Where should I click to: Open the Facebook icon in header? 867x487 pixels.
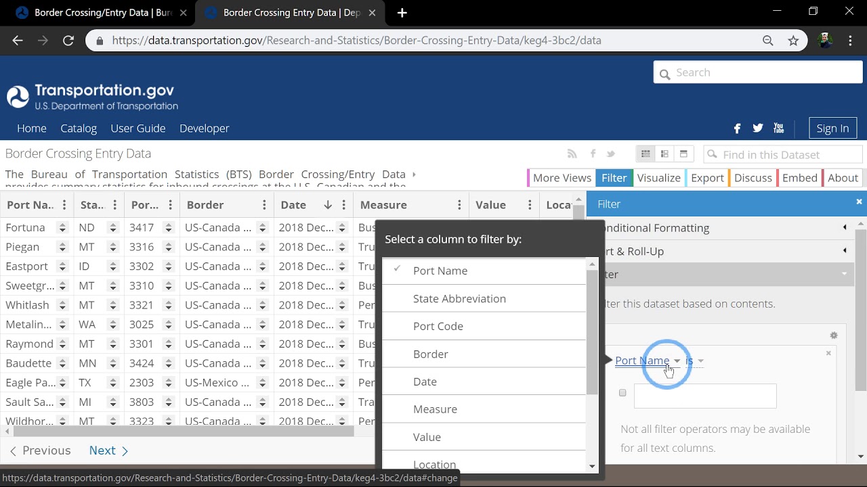click(737, 128)
